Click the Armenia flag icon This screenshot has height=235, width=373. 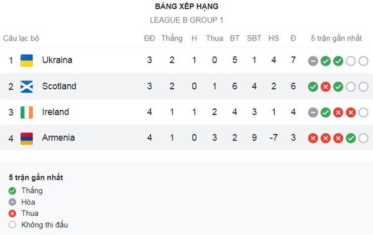[26, 138]
